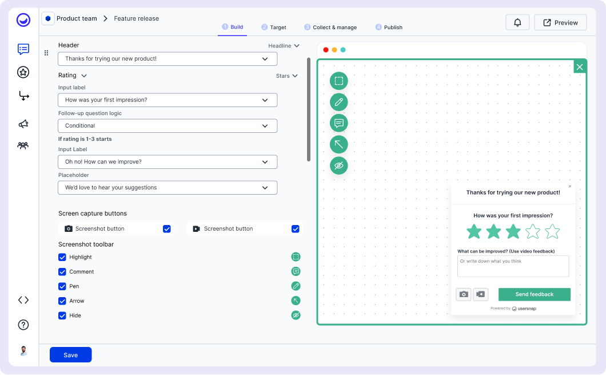Select the comment tool in preview toolbar
The image size is (606, 375).
click(339, 123)
